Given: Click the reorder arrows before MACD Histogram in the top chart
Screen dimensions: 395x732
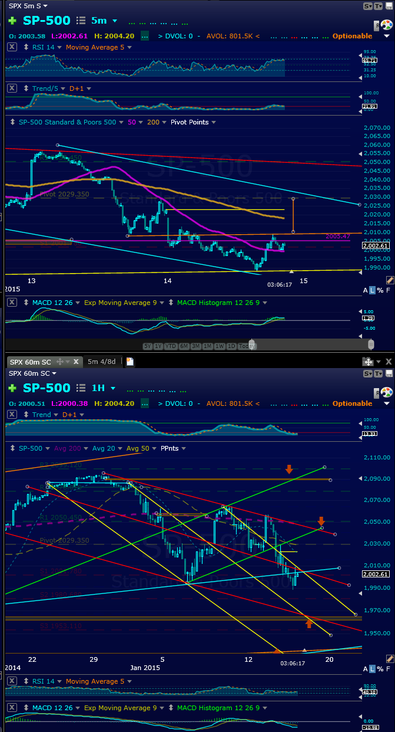Looking at the screenshot, I should pyautogui.click(x=171, y=303).
